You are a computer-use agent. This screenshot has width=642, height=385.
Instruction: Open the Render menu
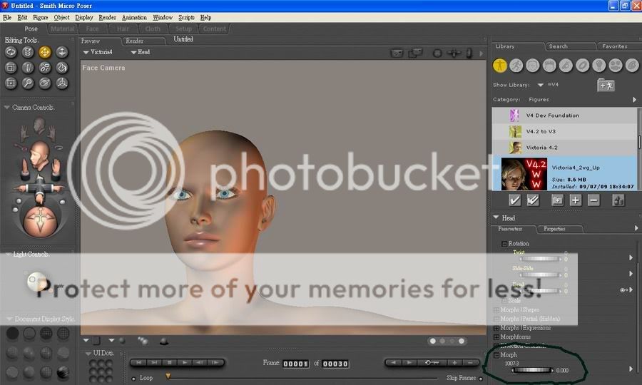pyautogui.click(x=107, y=17)
